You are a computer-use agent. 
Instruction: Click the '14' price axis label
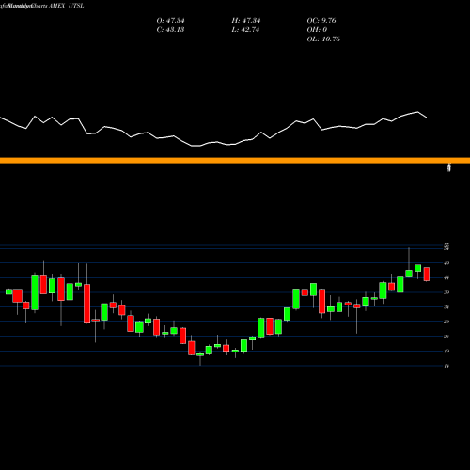[x=446, y=366]
